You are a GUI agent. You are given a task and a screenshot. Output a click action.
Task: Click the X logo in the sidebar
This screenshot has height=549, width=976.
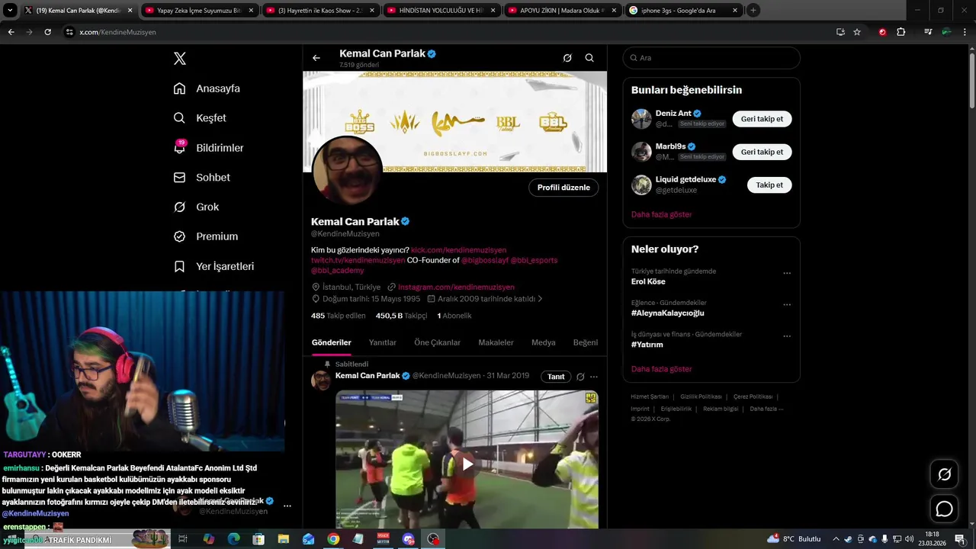click(179, 59)
